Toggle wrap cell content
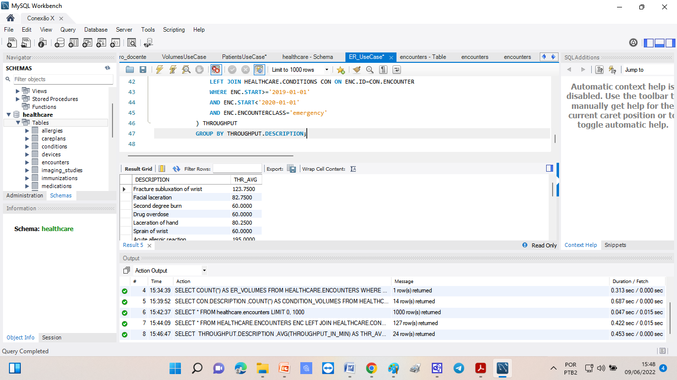Screen dimensions: 677x380 click(x=353, y=169)
